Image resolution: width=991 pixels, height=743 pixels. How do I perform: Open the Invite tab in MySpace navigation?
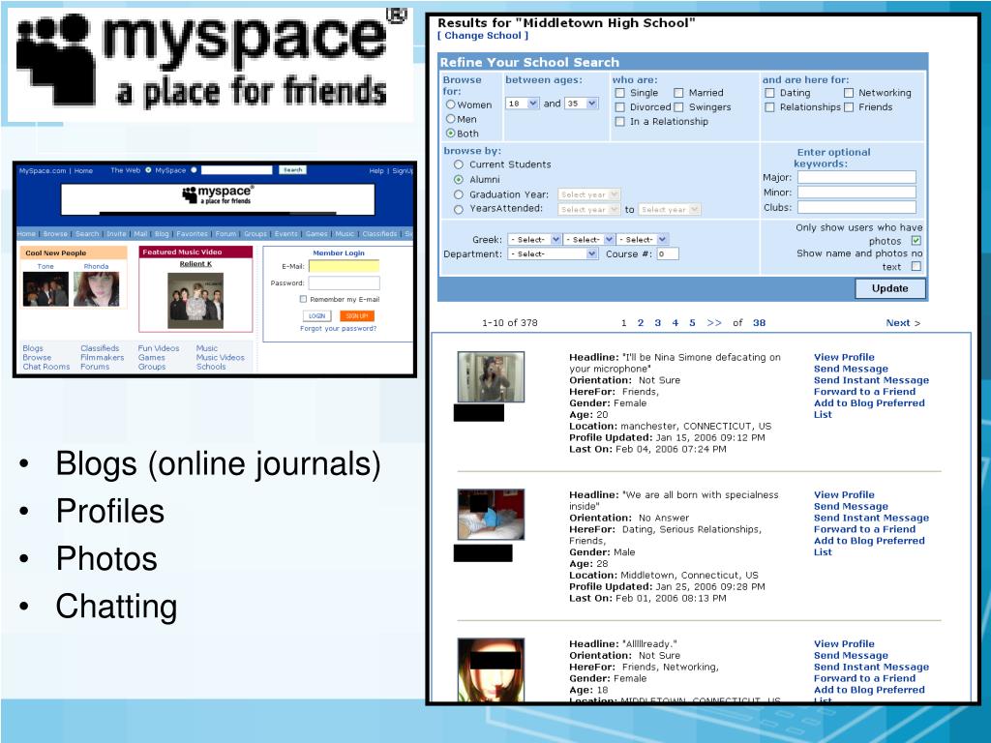tap(116, 234)
